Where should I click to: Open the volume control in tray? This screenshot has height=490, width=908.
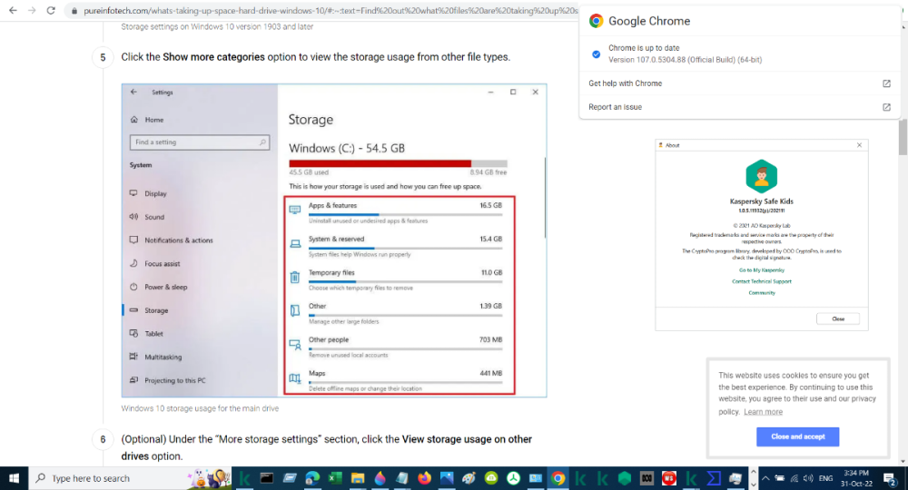tap(808, 478)
